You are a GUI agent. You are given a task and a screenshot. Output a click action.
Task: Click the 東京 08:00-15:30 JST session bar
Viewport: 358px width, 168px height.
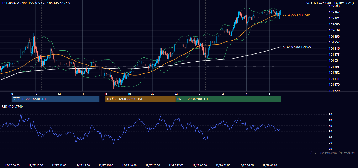click(56, 99)
